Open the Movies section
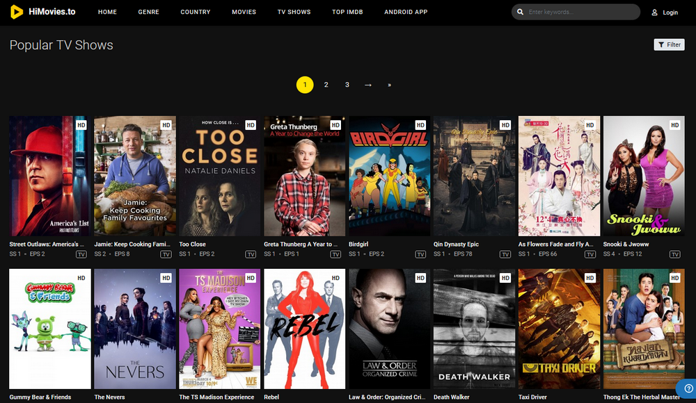The height and width of the screenshot is (403, 696). click(x=244, y=12)
